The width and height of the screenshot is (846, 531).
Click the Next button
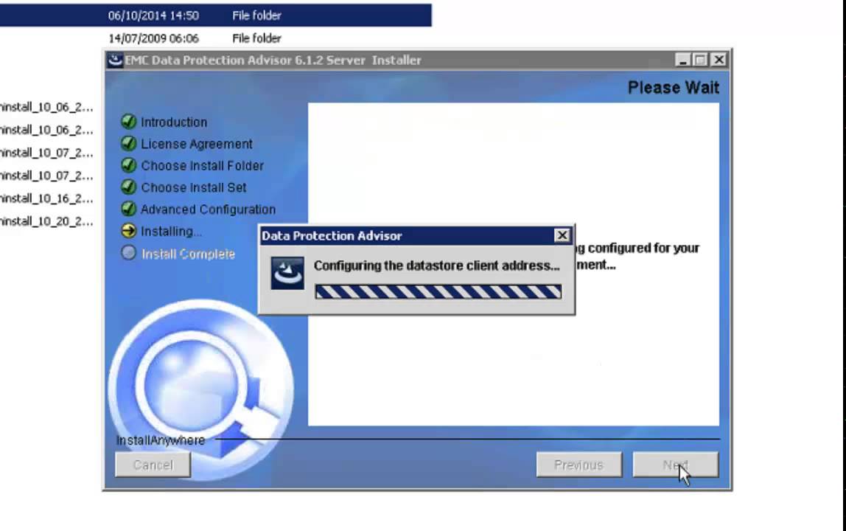click(x=676, y=465)
